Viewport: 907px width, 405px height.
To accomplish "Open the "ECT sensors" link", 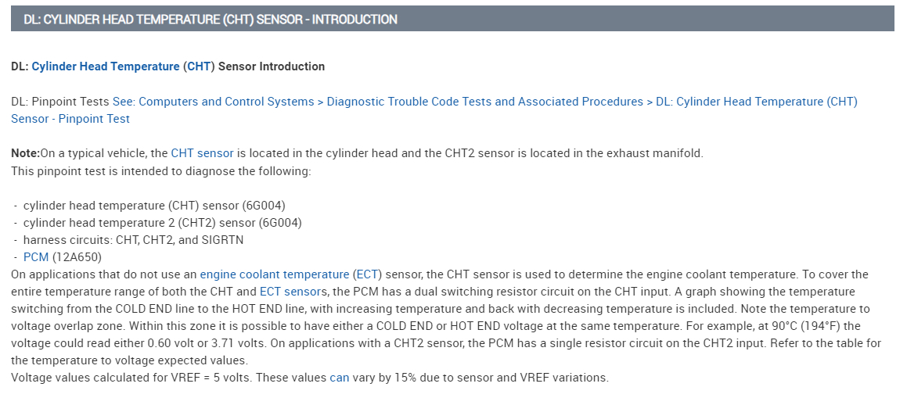I will pos(291,292).
